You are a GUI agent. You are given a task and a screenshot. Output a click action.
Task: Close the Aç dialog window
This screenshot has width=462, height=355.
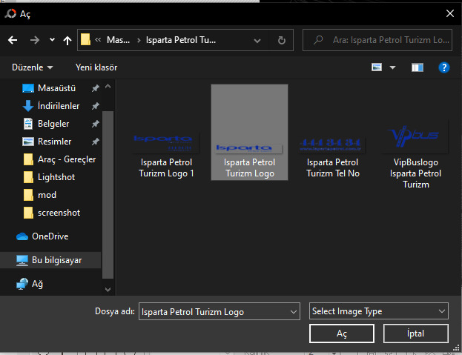click(450, 13)
